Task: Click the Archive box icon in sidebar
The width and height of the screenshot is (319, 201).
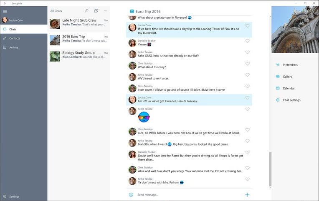Action: pos(5,47)
